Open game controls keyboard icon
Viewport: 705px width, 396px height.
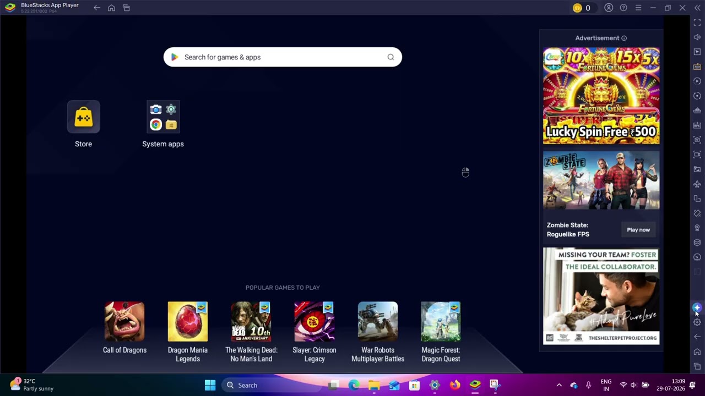[697, 67]
